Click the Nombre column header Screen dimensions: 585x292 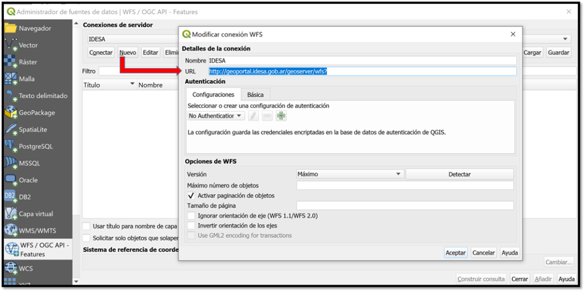click(x=158, y=85)
